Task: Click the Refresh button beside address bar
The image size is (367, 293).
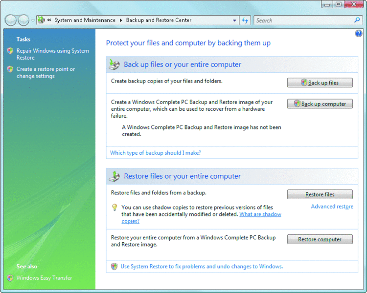Action: tap(245, 21)
